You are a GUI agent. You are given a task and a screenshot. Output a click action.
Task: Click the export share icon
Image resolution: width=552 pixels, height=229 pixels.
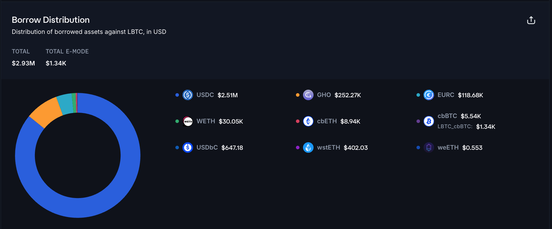click(x=531, y=20)
